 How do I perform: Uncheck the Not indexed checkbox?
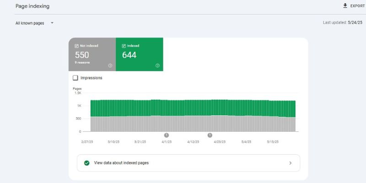tap(76, 46)
